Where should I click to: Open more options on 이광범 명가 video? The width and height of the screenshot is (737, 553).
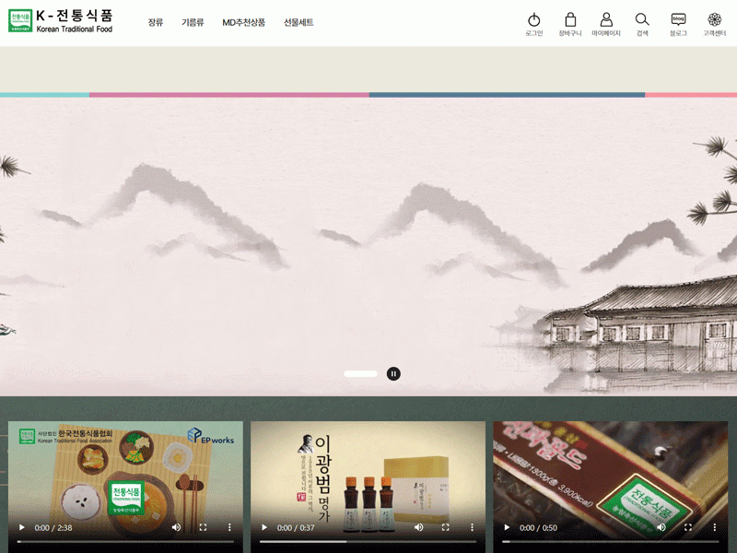[471, 528]
